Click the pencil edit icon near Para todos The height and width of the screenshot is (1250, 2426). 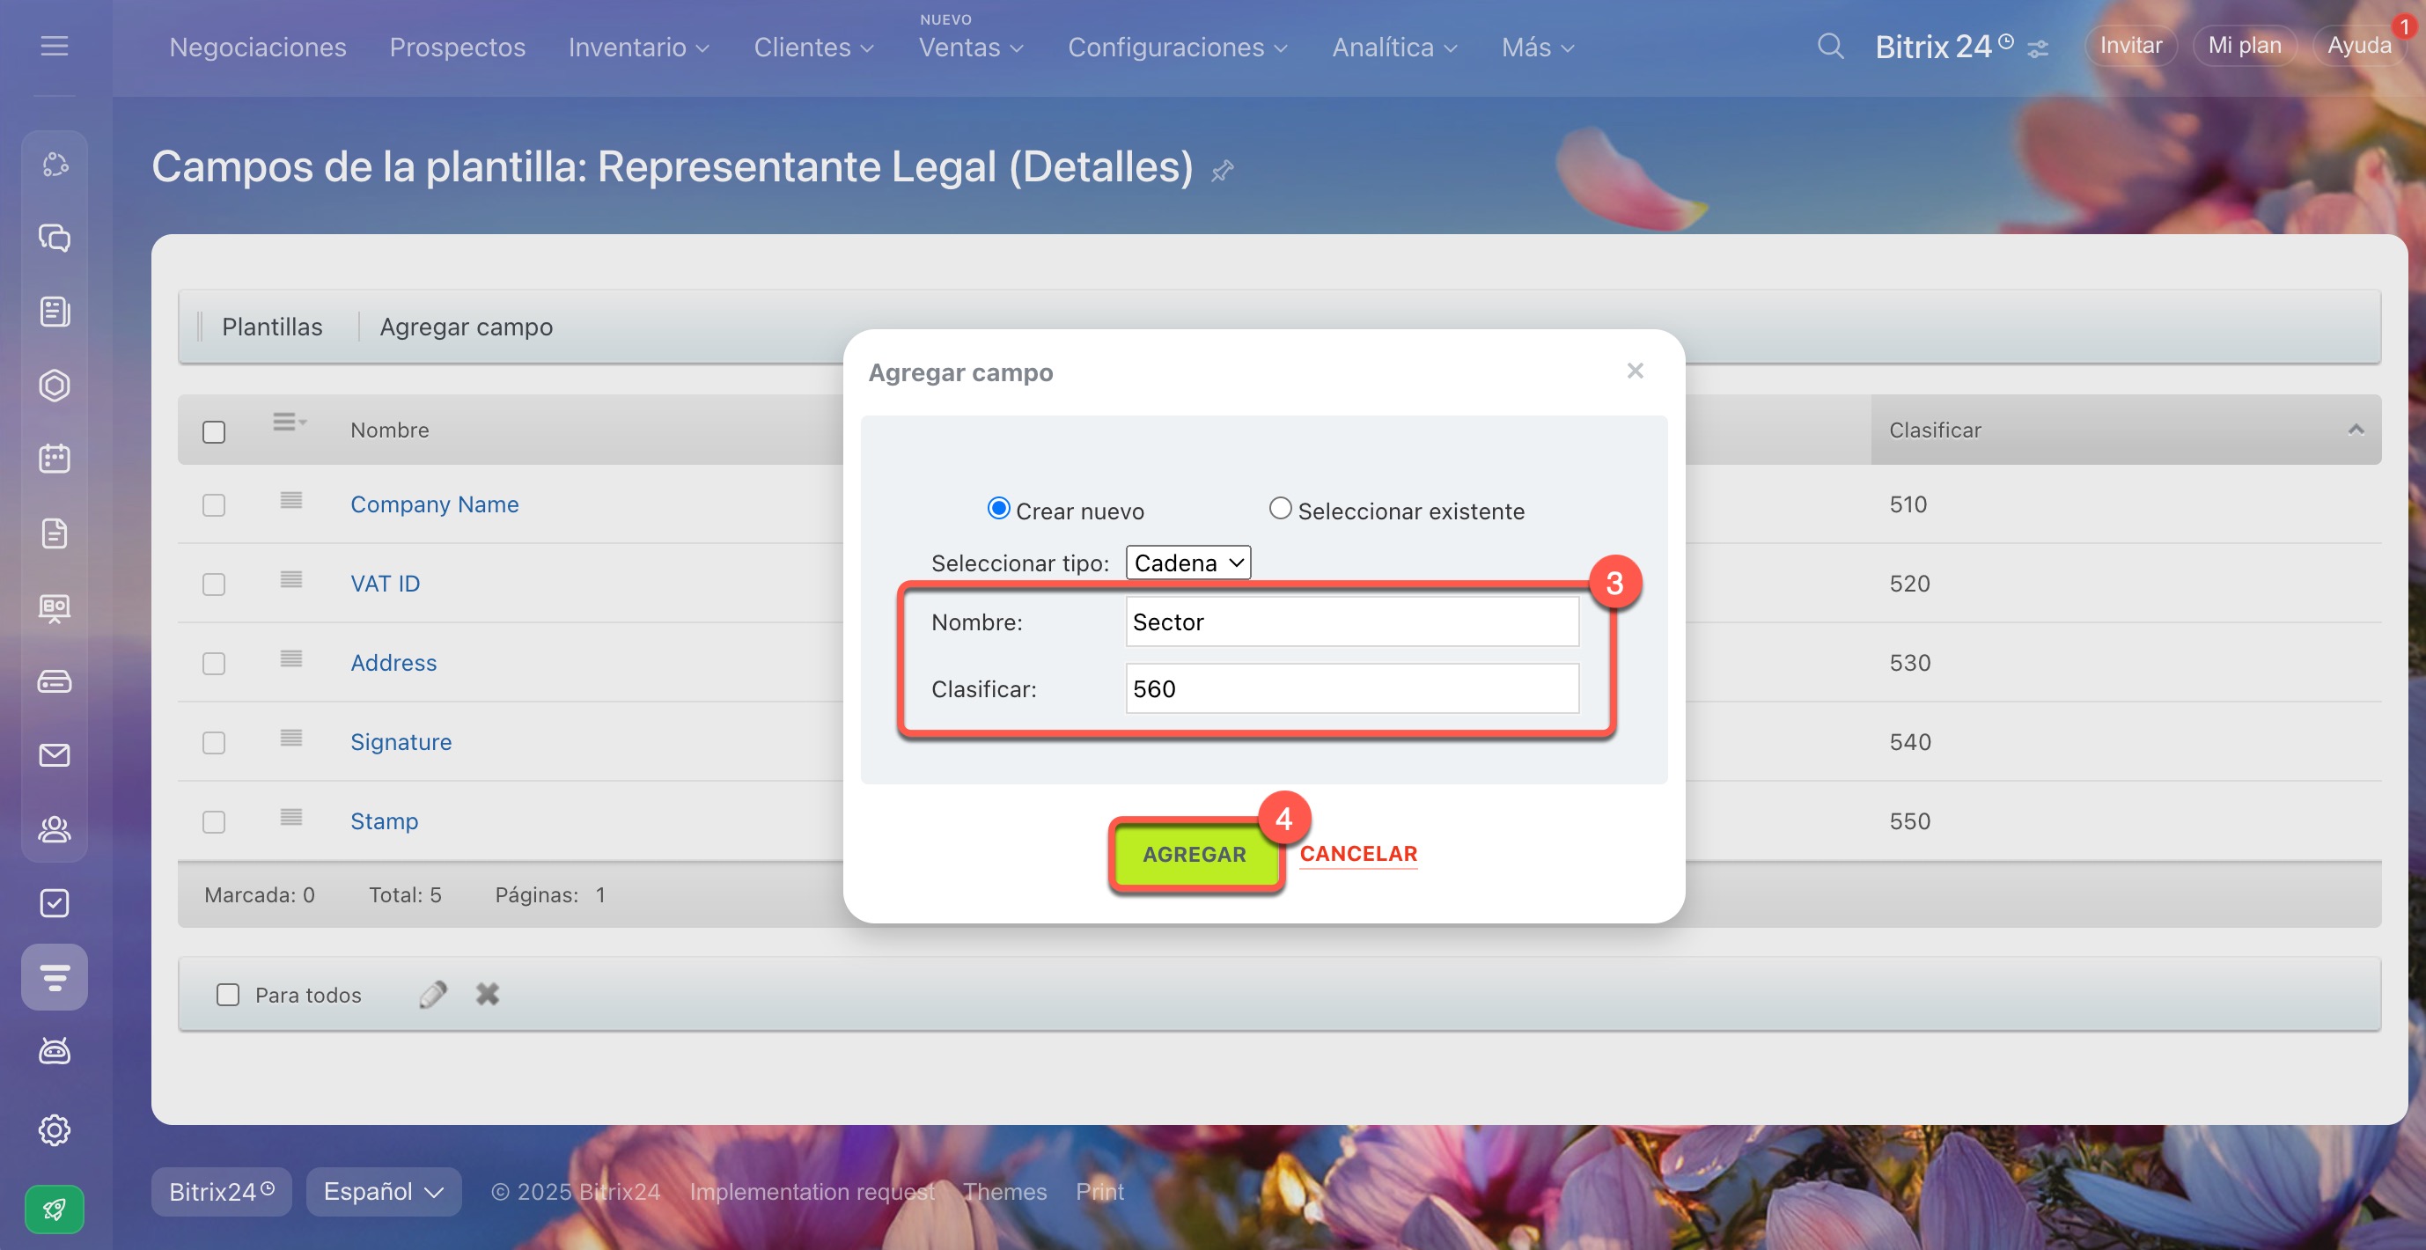click(432, 994)
